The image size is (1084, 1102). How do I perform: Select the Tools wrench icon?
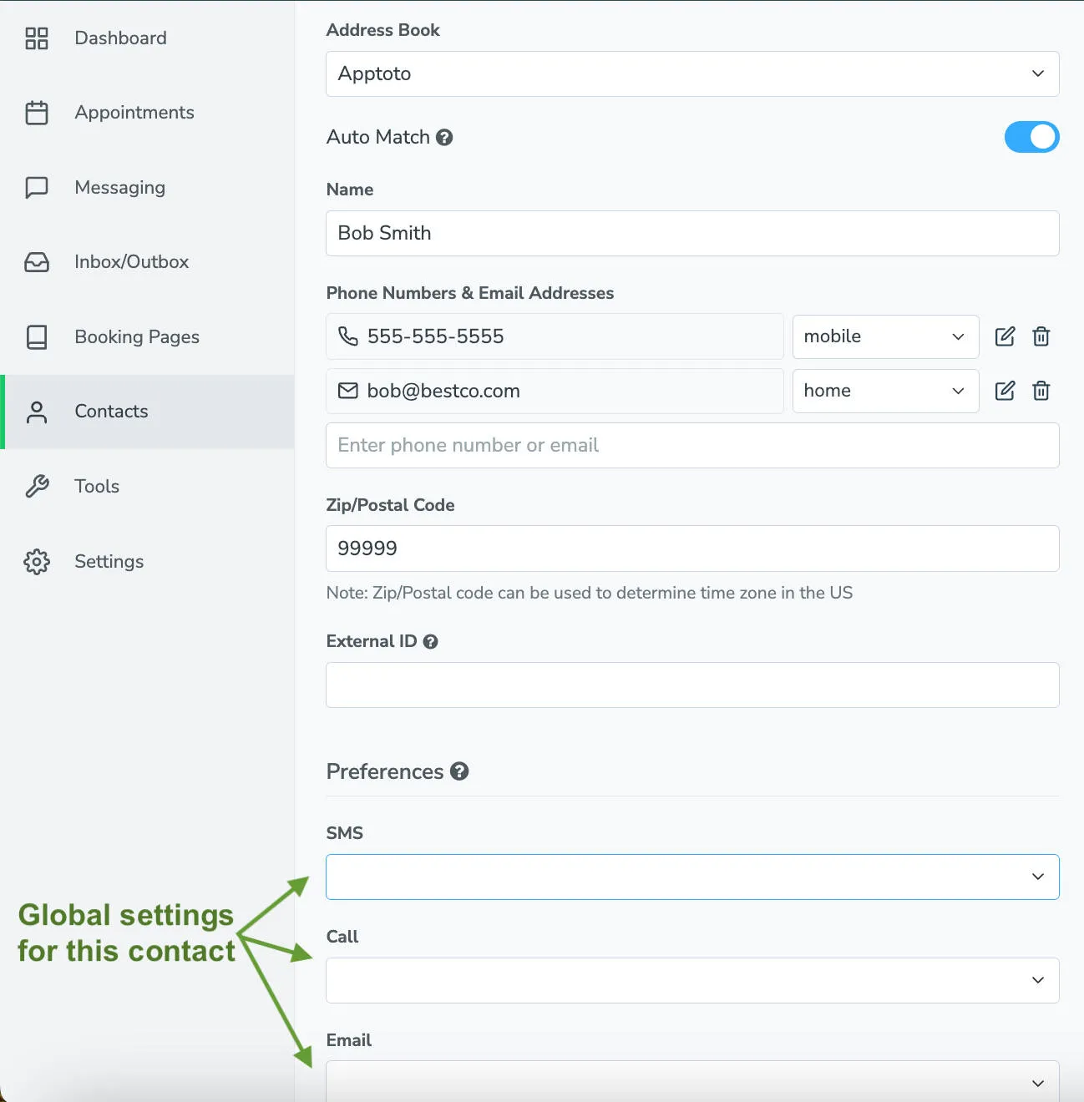(37, 486)
